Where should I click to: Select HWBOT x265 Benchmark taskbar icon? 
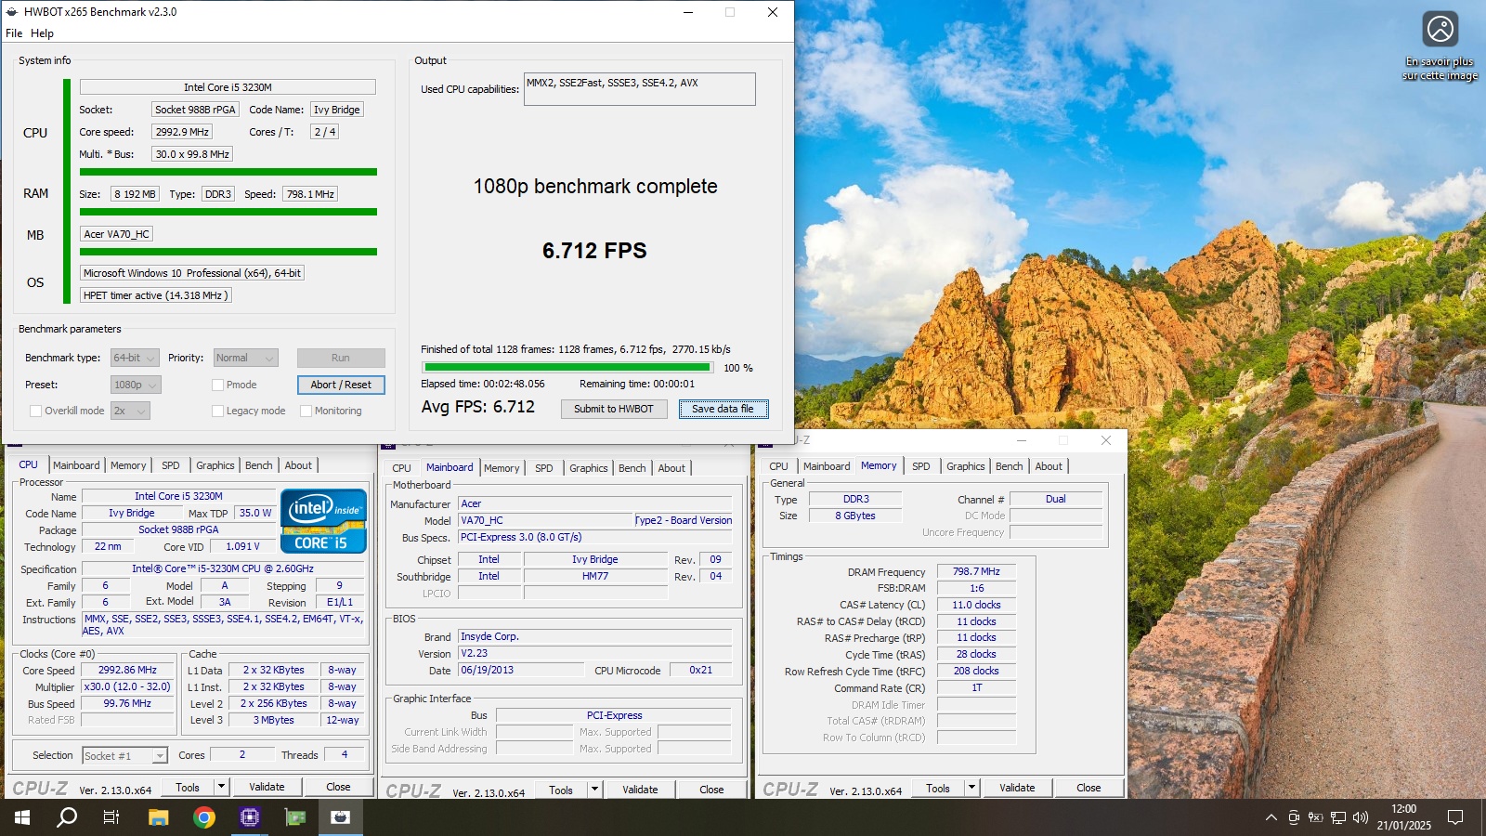click(341, 817)
